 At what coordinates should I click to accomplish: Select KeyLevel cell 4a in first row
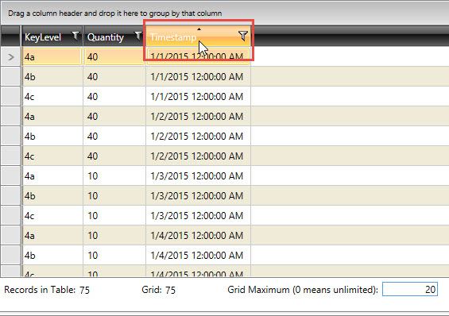tap(52, 56)
